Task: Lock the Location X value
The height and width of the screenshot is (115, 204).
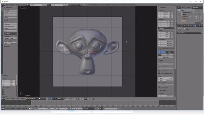Action: point(172,13)
